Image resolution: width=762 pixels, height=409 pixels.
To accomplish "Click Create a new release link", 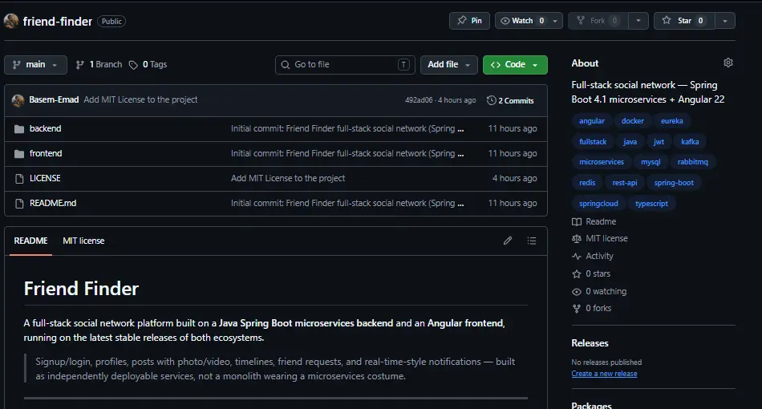I will tap(604, 374).
